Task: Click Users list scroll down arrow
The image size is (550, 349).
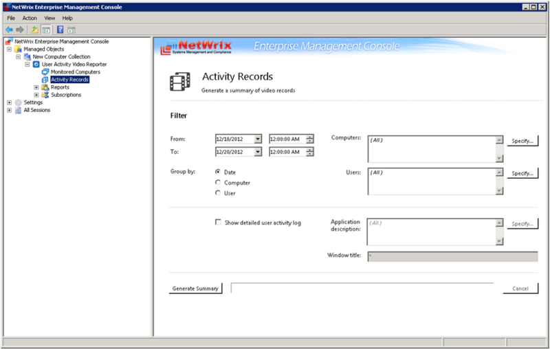Action: (500, 190)
